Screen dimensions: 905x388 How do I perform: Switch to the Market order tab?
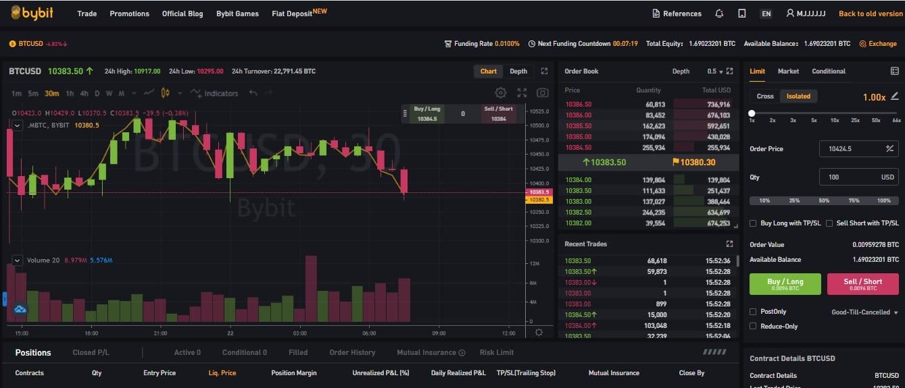coord(788,71)
